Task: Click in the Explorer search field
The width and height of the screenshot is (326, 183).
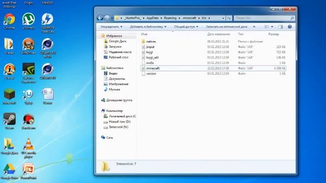Action: (x=262, y=18)
